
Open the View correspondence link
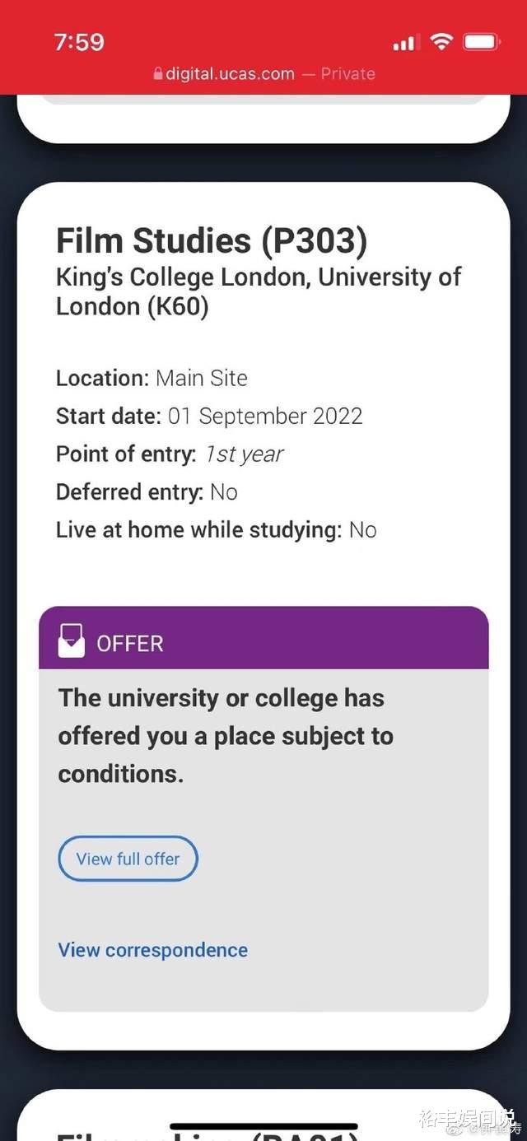tap(152, 950)
